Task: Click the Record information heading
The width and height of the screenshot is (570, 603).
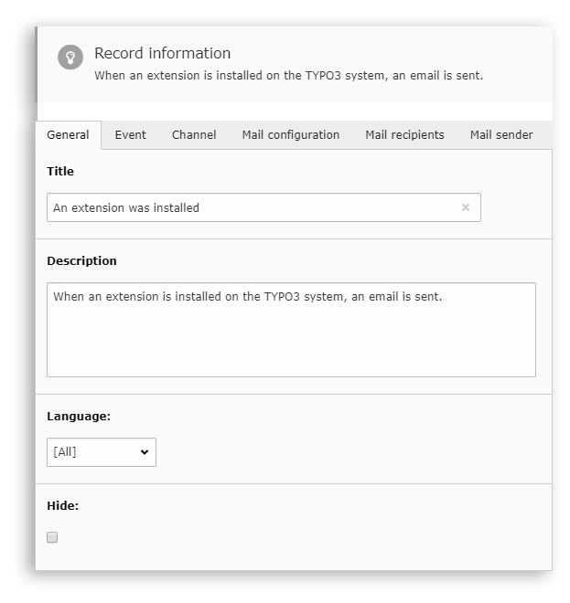Action: (x=162, y=53)
